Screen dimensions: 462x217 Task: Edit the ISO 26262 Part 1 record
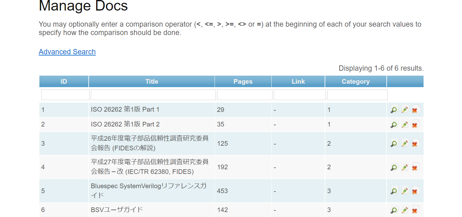click(405, 110)
